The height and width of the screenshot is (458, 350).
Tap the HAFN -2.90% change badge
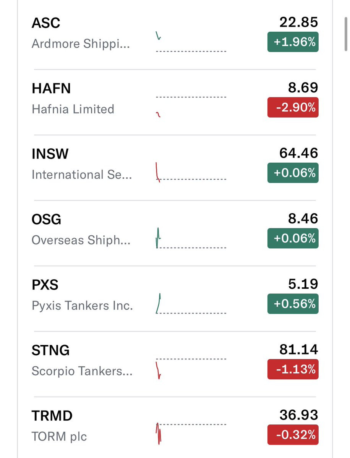click(293, 107)
